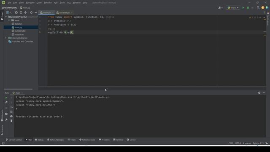Click the print icon in Run panel
The width and height of the screenshot is (270, 152).
click(x=11, y=116)
